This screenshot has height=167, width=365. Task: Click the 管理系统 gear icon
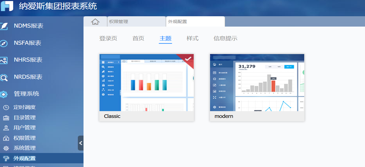4,94
